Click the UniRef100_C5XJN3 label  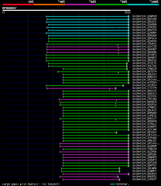click(x=144, y=99)
